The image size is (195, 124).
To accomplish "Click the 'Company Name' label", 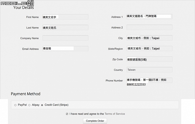I will pyautogui.click(x=30, y=38).
